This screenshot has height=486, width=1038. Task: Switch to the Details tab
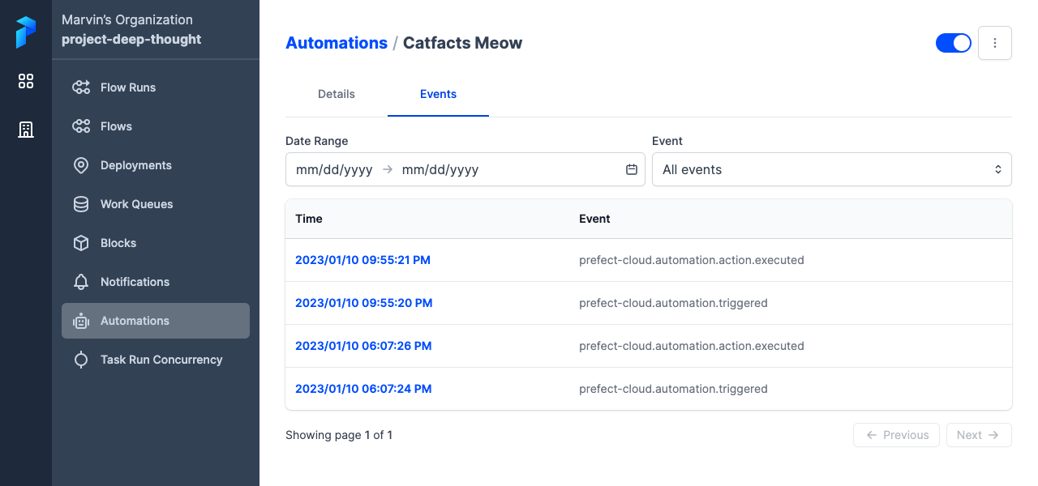[337, 94]
